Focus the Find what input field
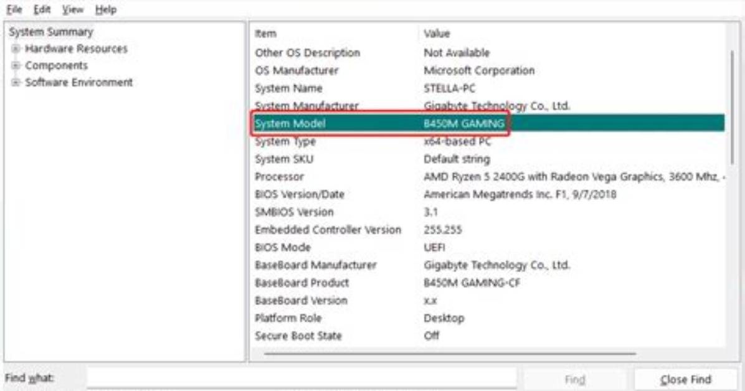 click(x=301, y=379)
